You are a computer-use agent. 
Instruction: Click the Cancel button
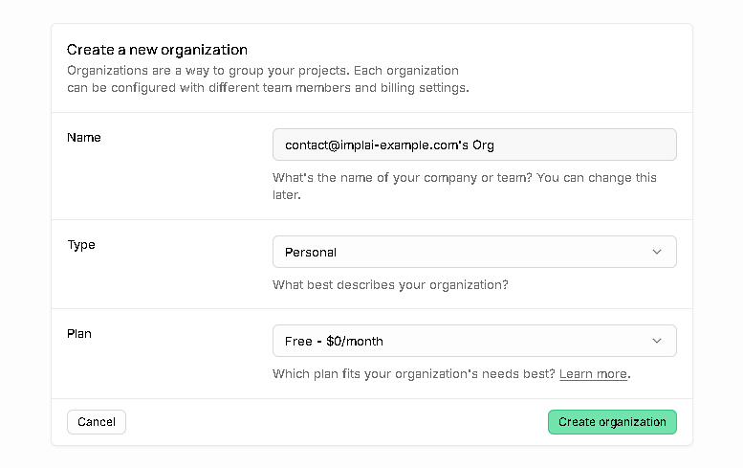tap(97, 422)
